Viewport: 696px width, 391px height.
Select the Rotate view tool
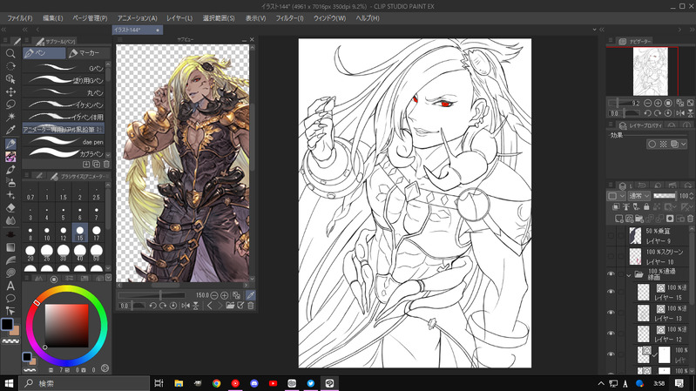10,66
